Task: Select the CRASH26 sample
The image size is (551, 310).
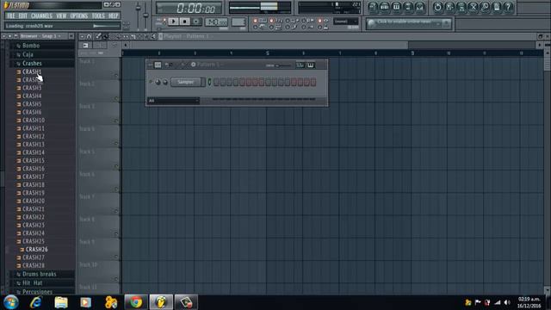Action: coord(36,249)
